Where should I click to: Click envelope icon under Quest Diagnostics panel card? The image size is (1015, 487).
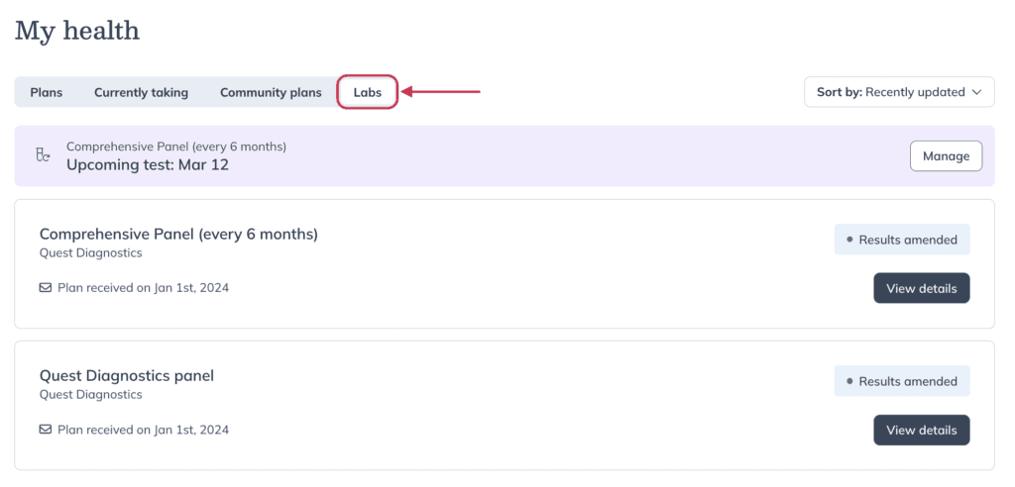pos(46,430)
